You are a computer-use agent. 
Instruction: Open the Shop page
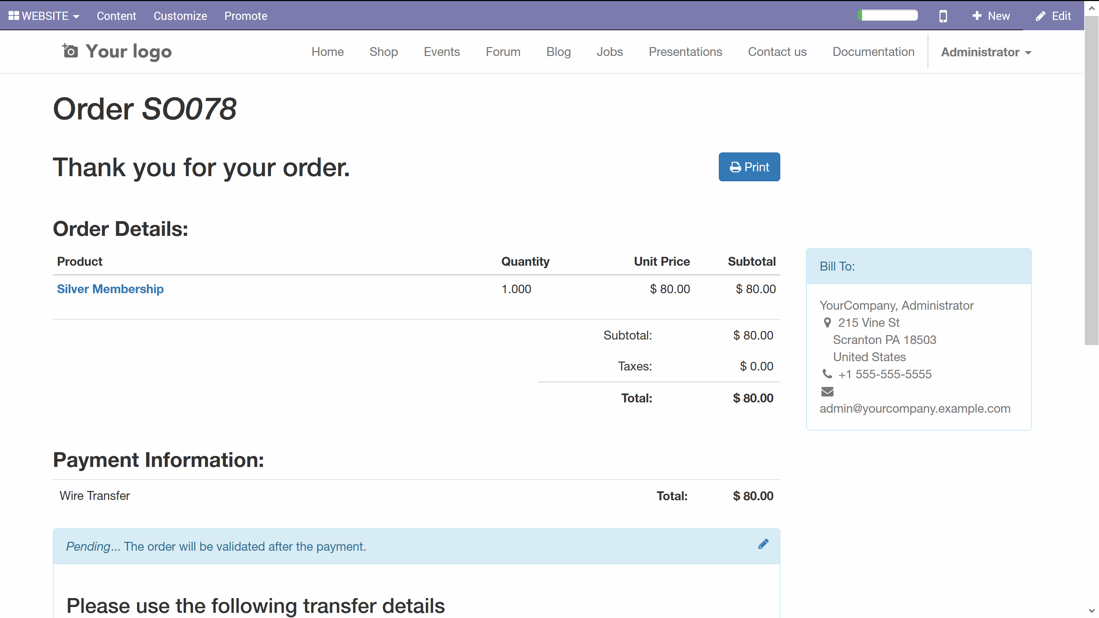[384, 51]
